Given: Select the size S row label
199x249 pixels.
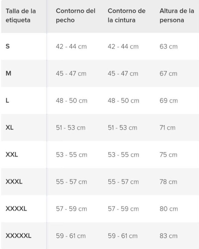Looking at the screenshot, I should pyautogui.click(x=8, y=47).
